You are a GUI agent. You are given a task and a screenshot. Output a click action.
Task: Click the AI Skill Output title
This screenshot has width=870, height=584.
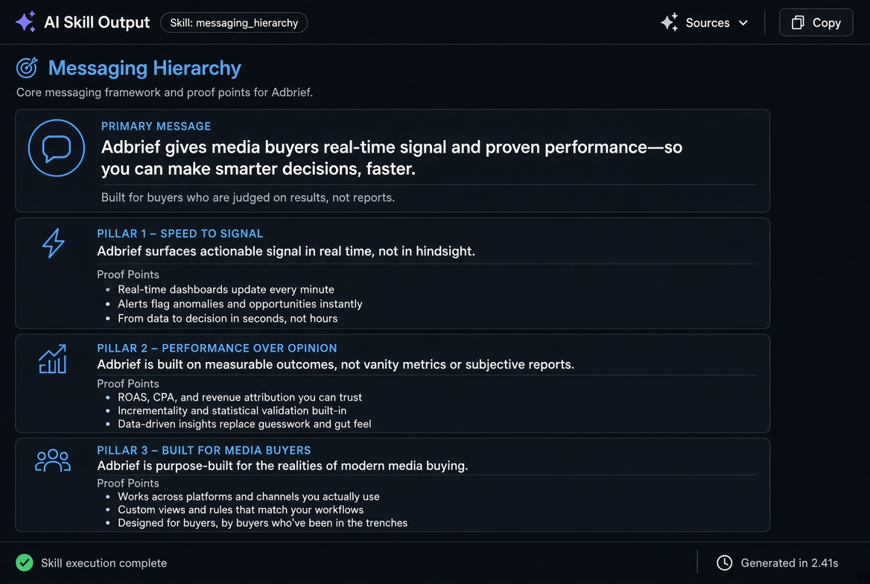97,22
